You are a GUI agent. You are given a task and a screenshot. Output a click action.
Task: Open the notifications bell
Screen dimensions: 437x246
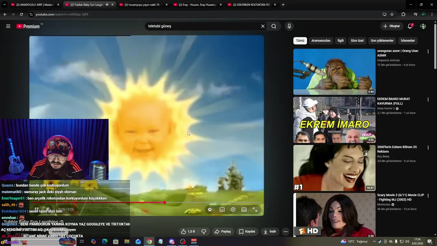[410, 26]
